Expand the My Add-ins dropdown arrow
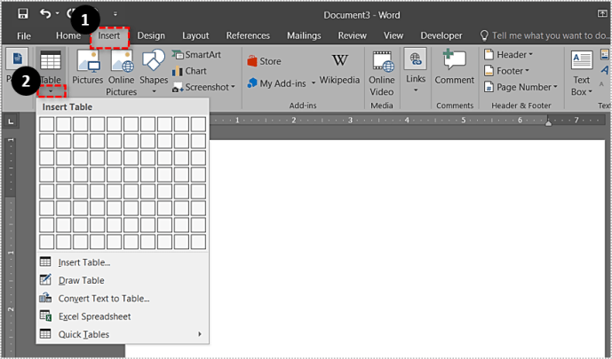The width and height of the screenshot is (612, 359). click(313, 83)
